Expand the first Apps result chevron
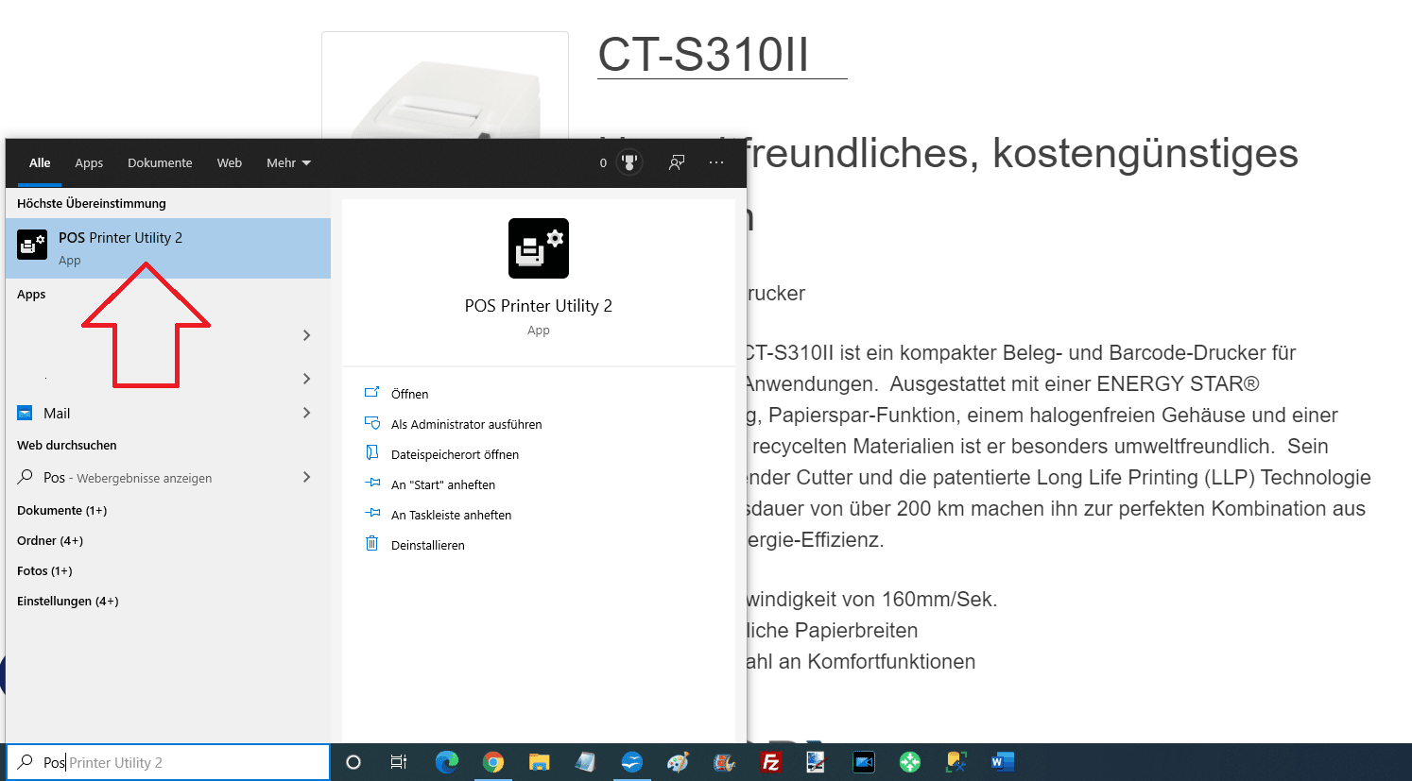This screenshot has height=781, width=1412. coord(306,335)
